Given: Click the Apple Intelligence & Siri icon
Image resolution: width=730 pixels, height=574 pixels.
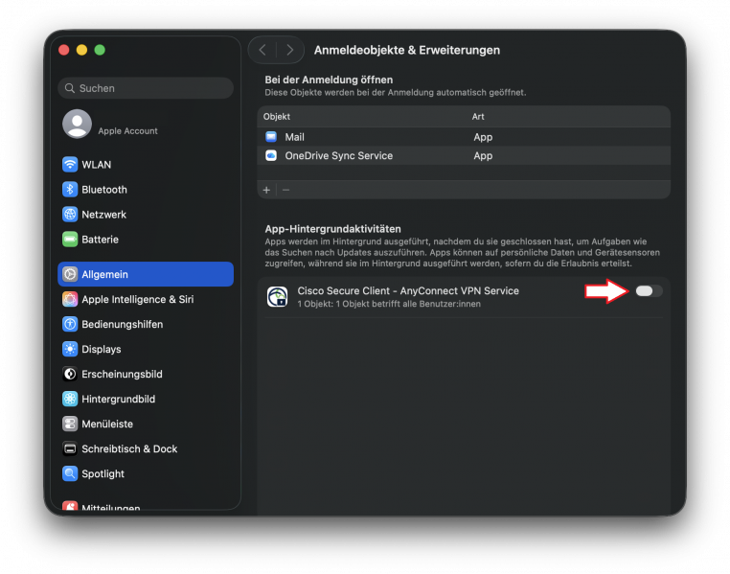Looking at the screenshot, I should (x=70, y=299).
